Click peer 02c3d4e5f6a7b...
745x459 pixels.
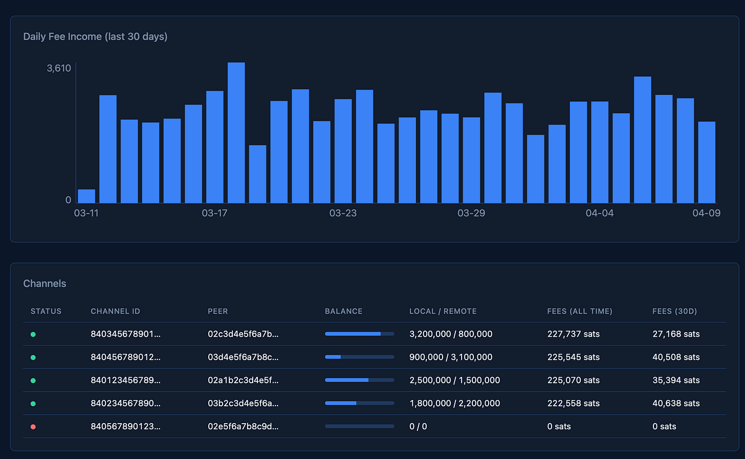[x=243, y=334]
